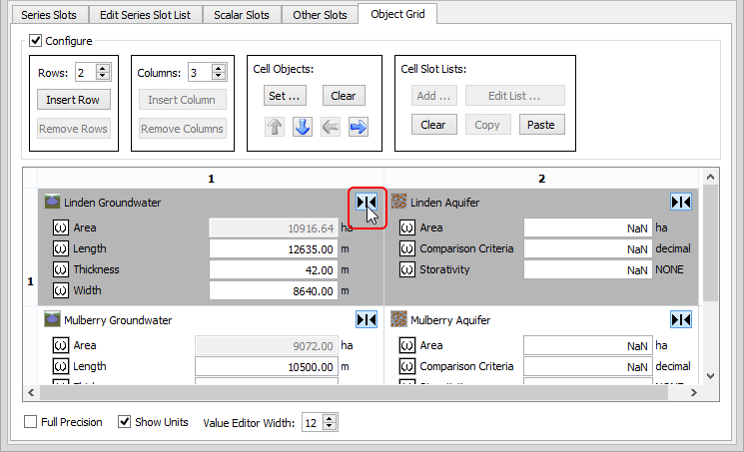Viewport: 744px width, 452px height.
Task: Open the Scalar Slots tab
Action: (242, 15)
